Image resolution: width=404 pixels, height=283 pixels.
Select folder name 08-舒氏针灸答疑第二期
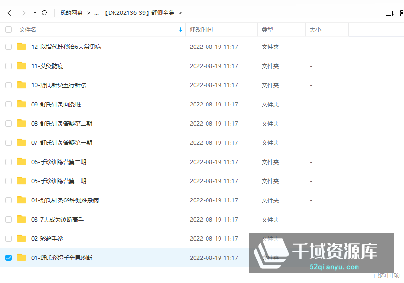tap(61, 124)
